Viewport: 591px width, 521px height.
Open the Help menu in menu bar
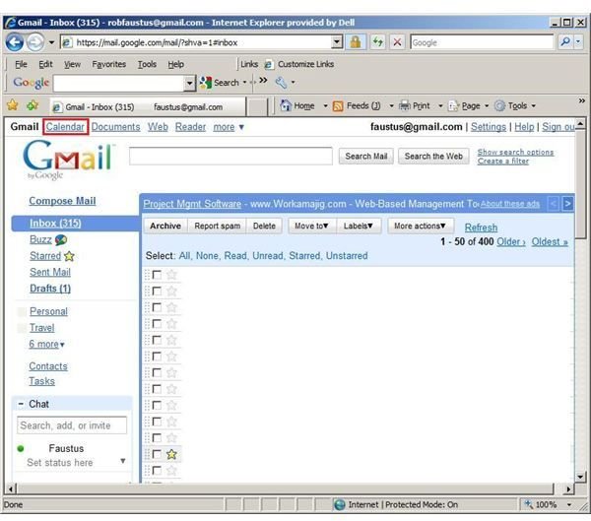coord(175,64)
